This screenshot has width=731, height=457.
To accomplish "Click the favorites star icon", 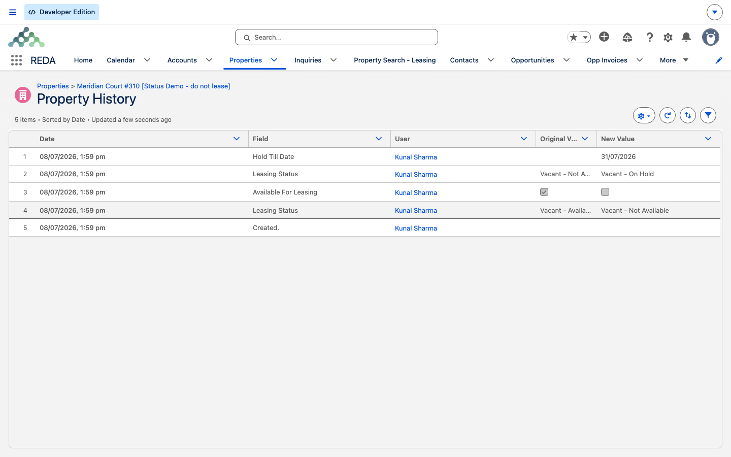I will click(574, 37).
